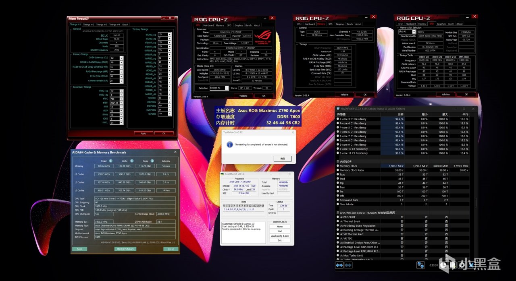Click Save button in AIDA64 benchmark
516x281 pixels.
click(x=79, y=249)
